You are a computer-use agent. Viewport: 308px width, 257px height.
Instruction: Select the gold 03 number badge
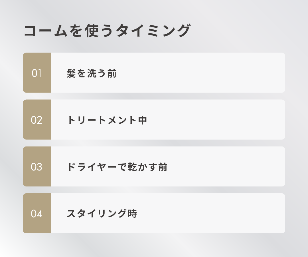click(37, 166)
